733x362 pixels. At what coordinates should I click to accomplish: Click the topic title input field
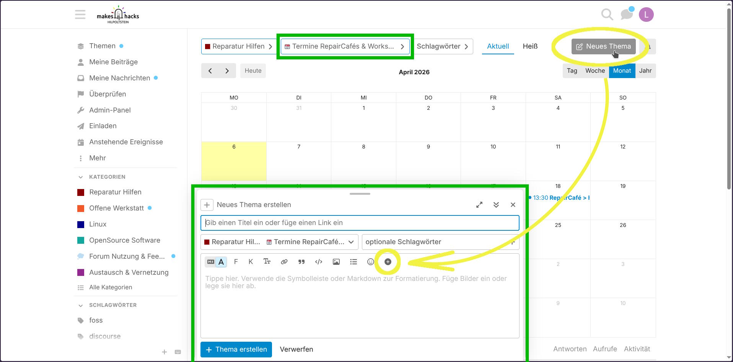click(360, 223)
